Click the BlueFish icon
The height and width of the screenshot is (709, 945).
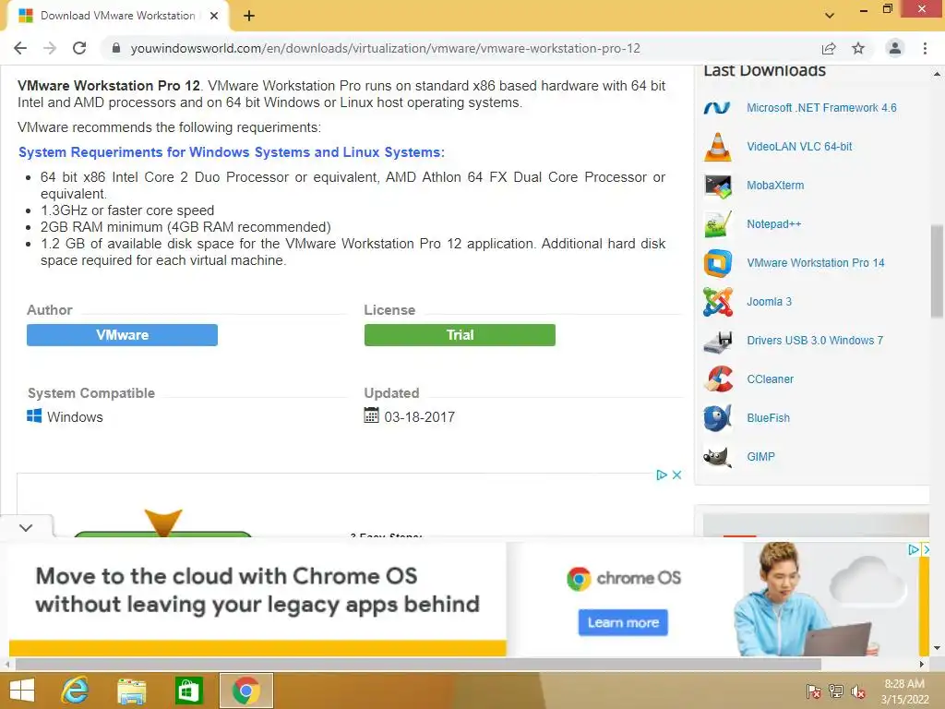717,418
